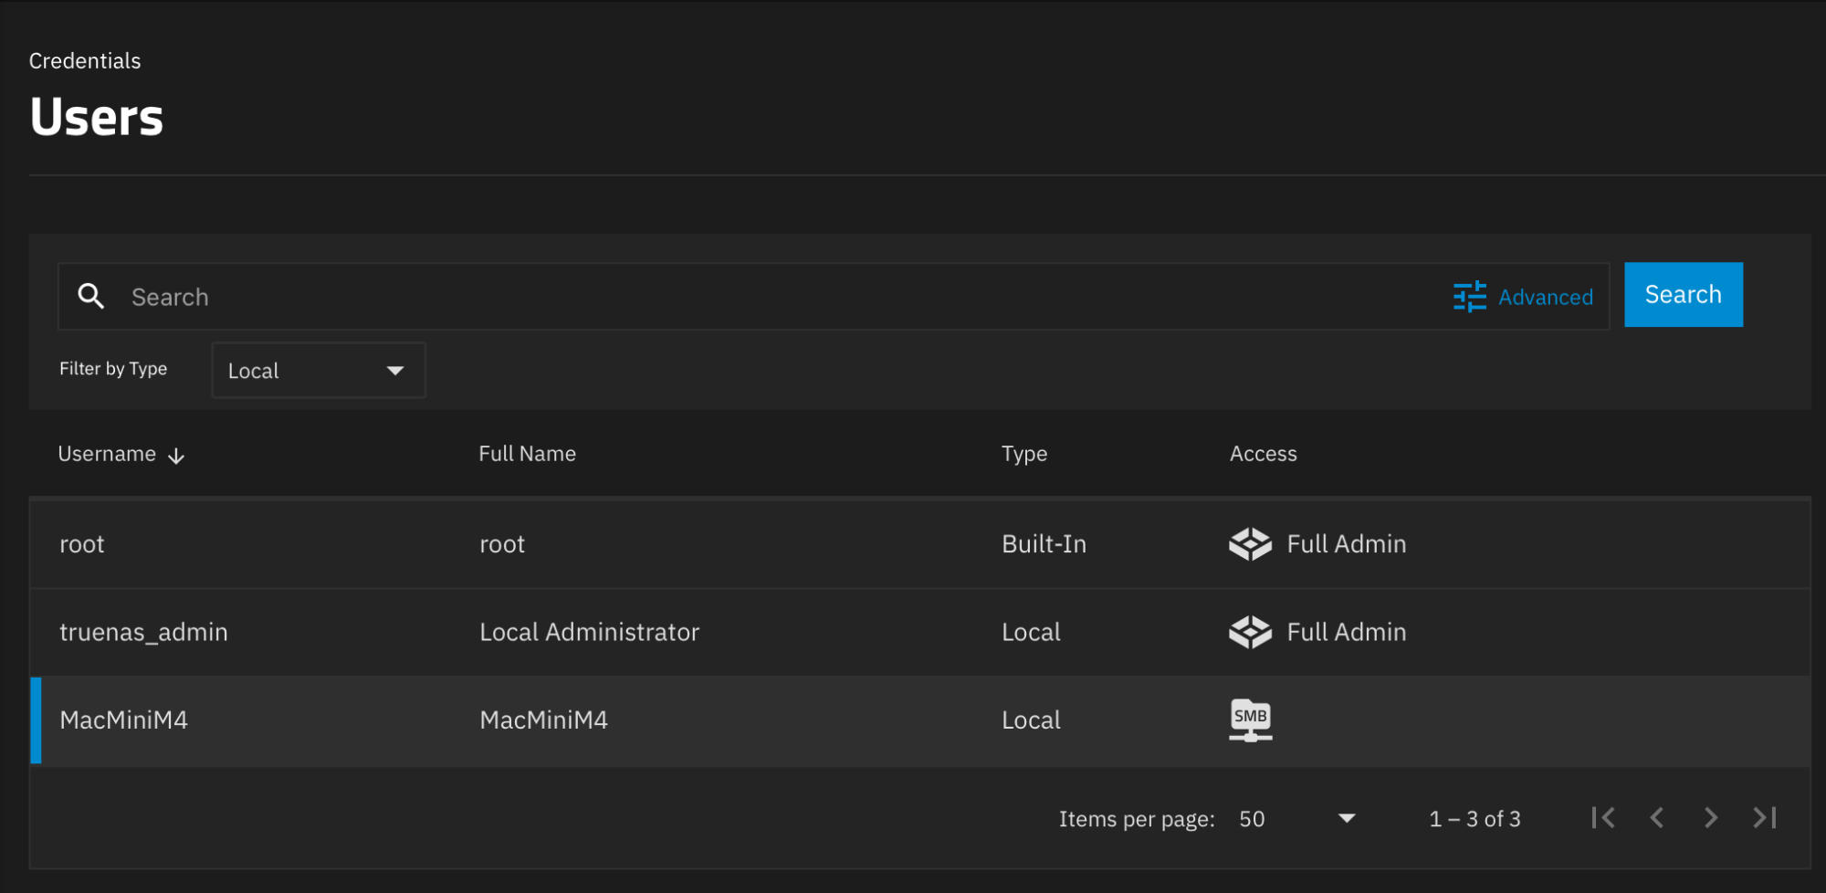This screenshot has height=893, width=1826.
Task: Go to the first page of results
Action: [x=1602, y=818]
